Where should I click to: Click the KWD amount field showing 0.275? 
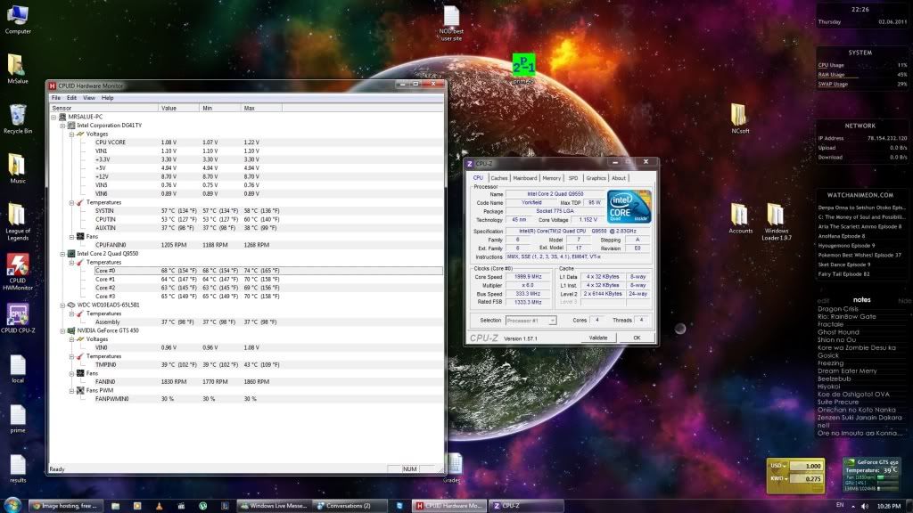click(x=806, y=478)
